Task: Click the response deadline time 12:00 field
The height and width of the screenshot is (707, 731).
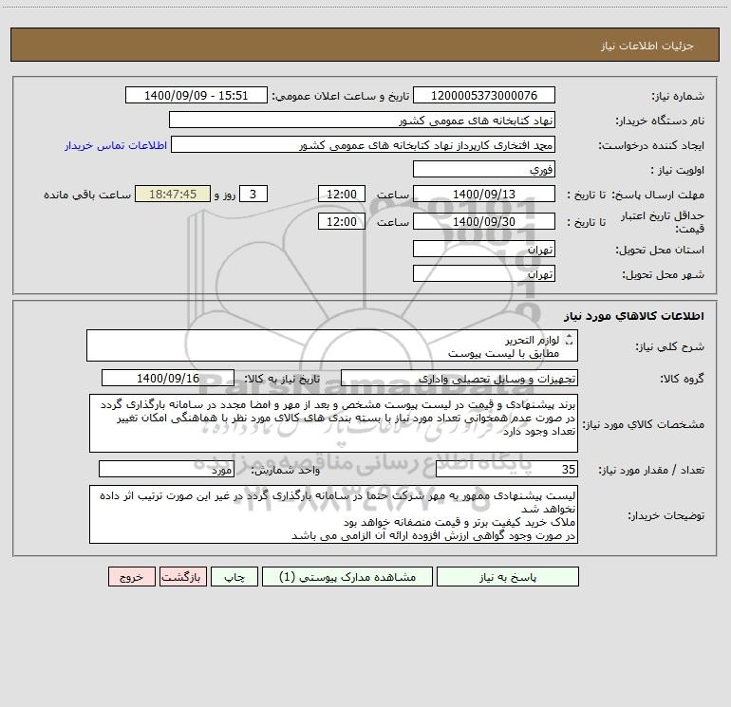Action: (x=341, y=194)
